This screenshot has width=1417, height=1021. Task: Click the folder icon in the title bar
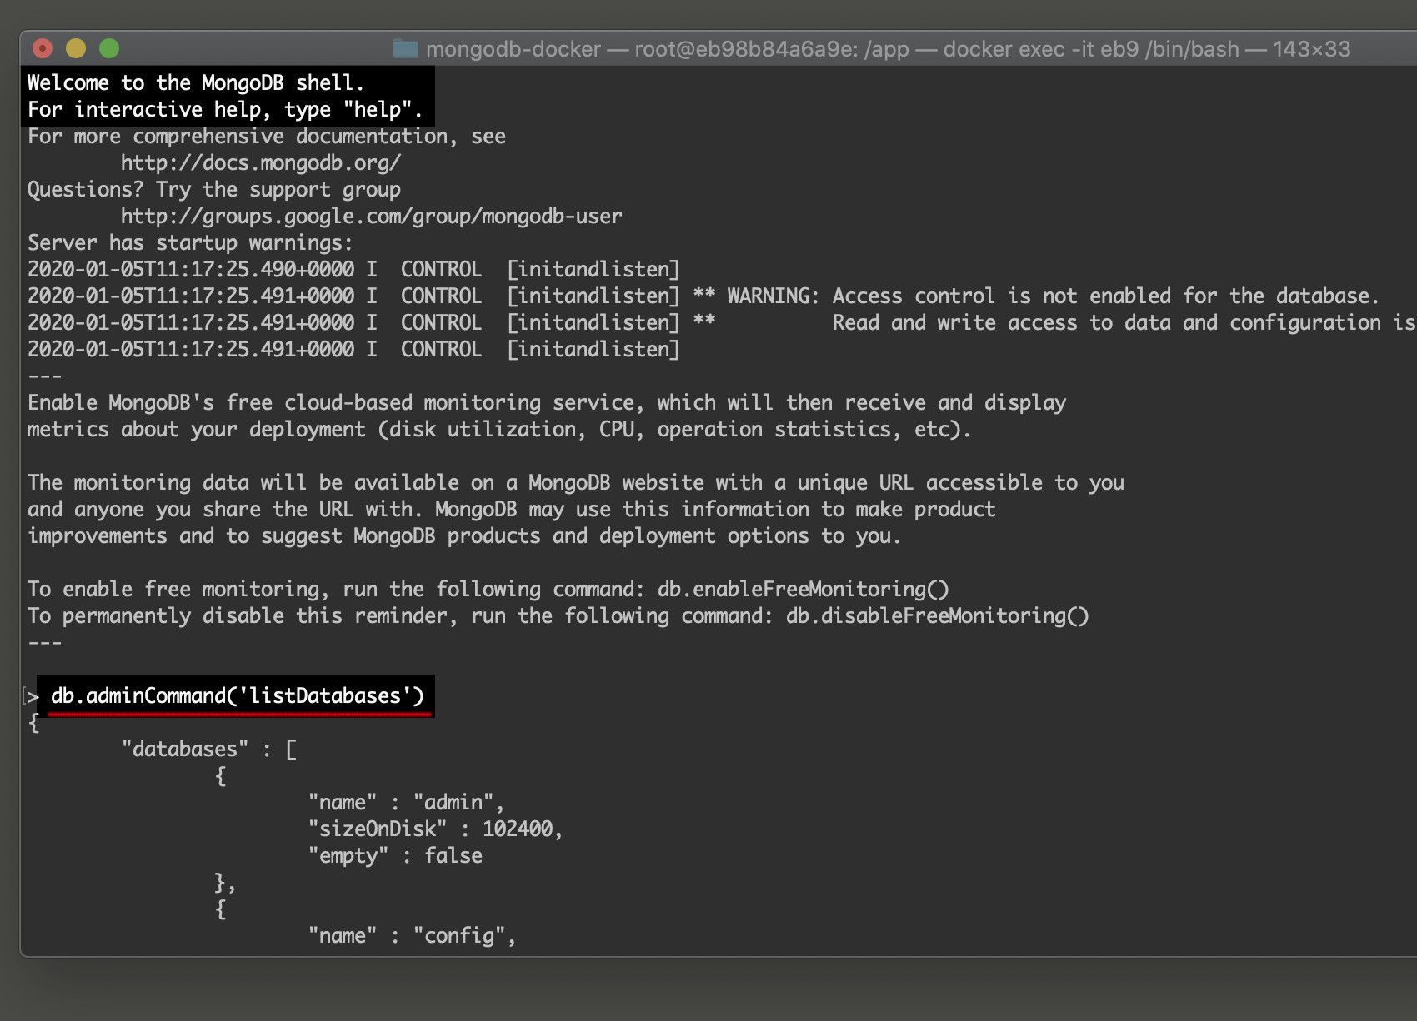point(406,50)
